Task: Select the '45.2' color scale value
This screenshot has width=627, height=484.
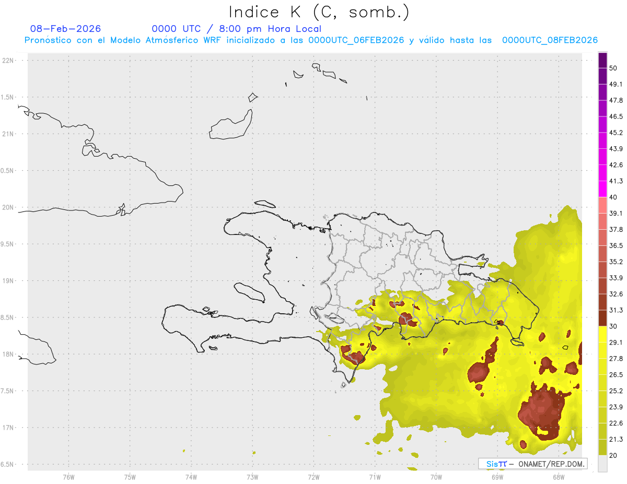Action: [x=616, y=133]
